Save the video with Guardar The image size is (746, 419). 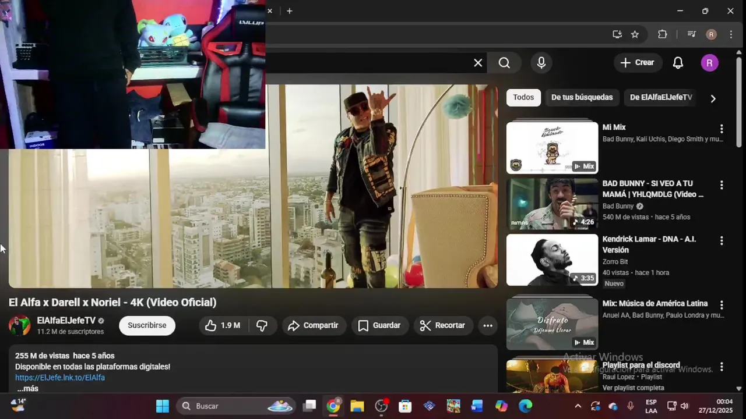[379, 325]
